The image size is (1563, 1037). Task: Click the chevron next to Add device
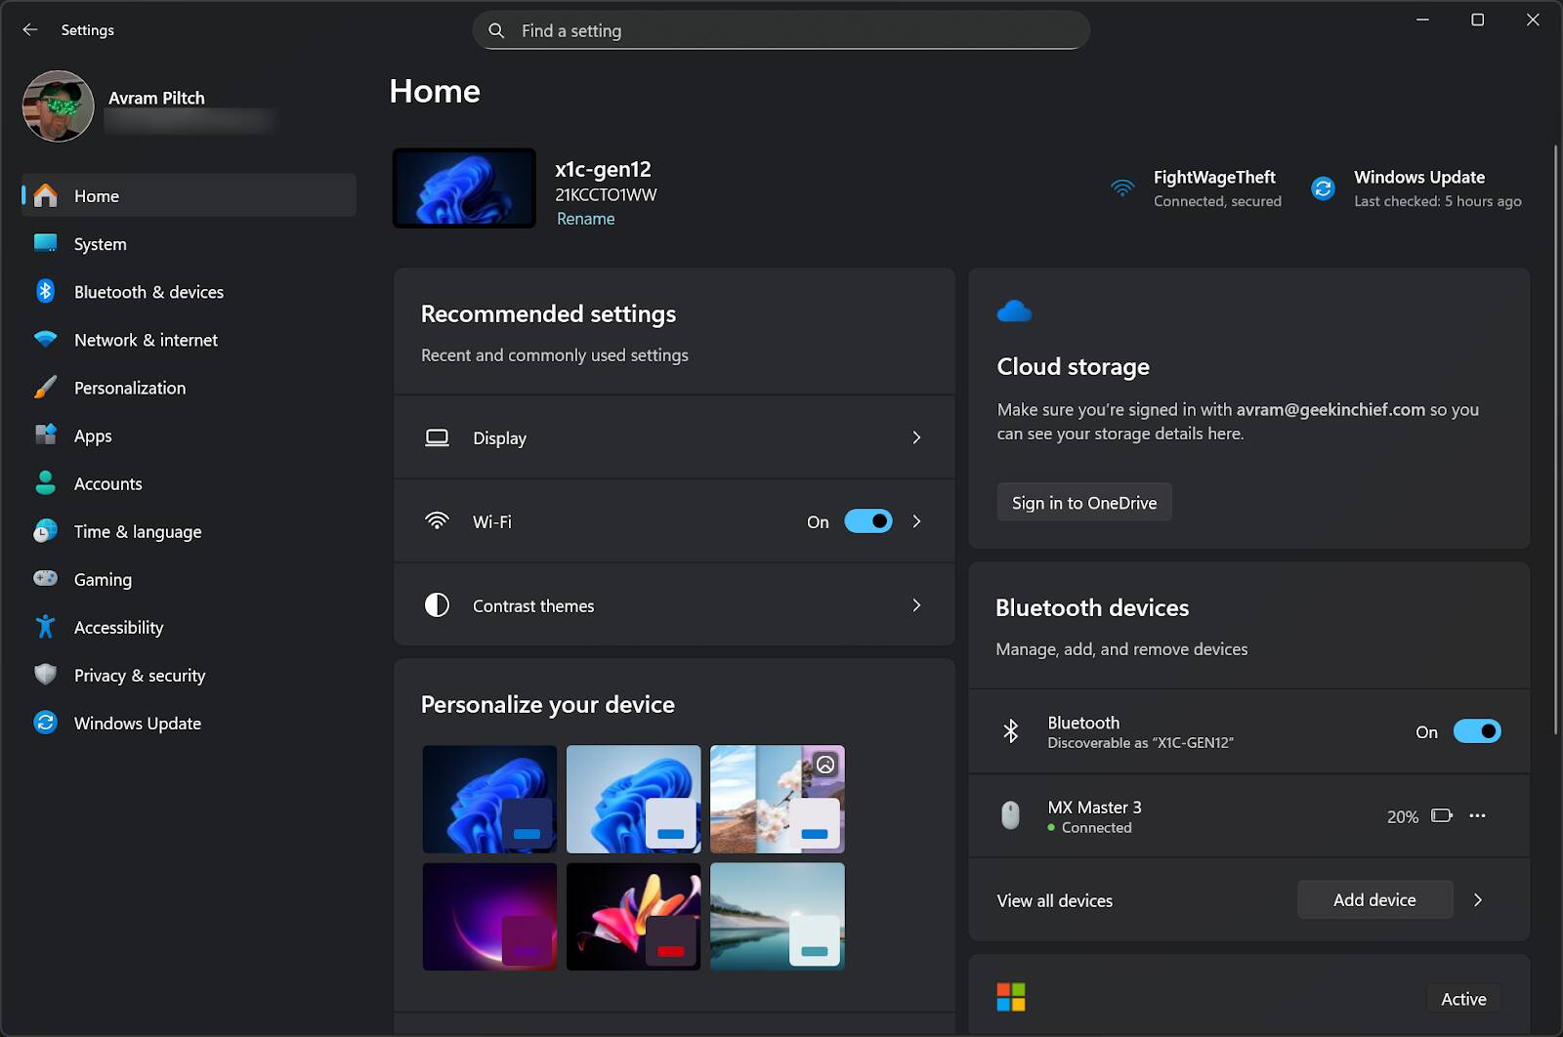pyautogui.click(x=1478, y=900)
